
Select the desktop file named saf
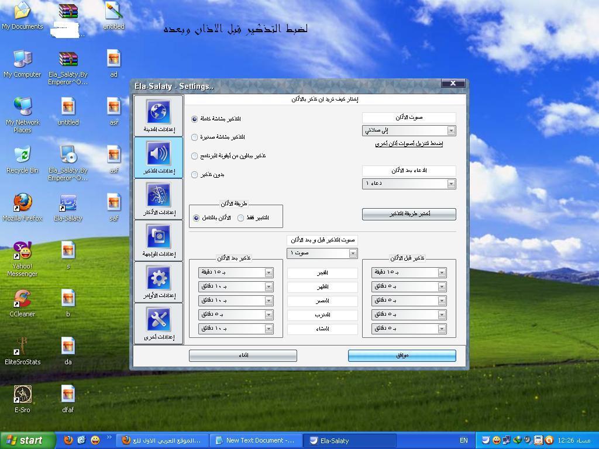point(114,208)
